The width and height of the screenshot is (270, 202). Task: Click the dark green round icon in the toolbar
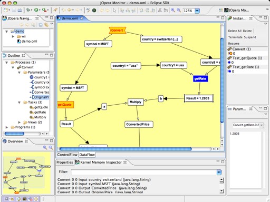pos(94,11)
